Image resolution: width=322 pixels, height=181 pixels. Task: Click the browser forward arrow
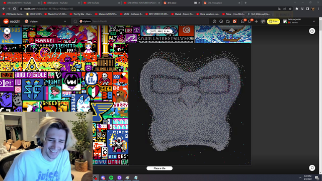click(x=9, y=9)
